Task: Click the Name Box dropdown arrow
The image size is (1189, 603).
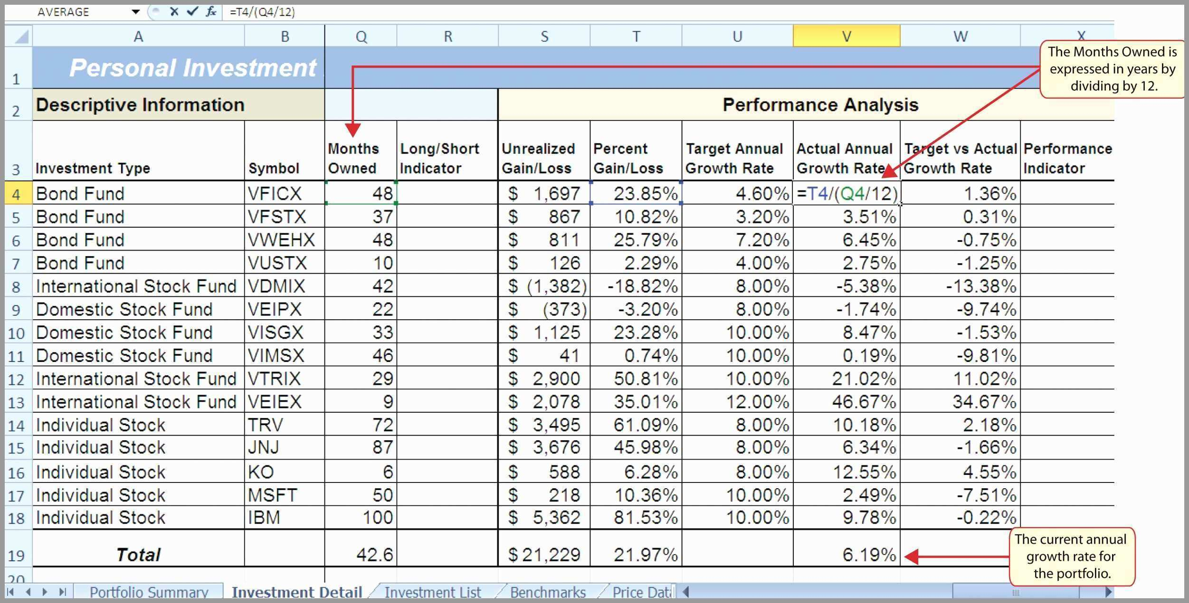Action: (x=132, y=11)
